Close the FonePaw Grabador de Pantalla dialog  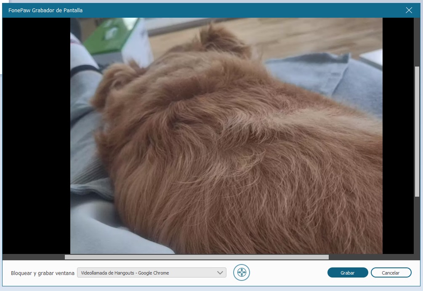(409, 11)
